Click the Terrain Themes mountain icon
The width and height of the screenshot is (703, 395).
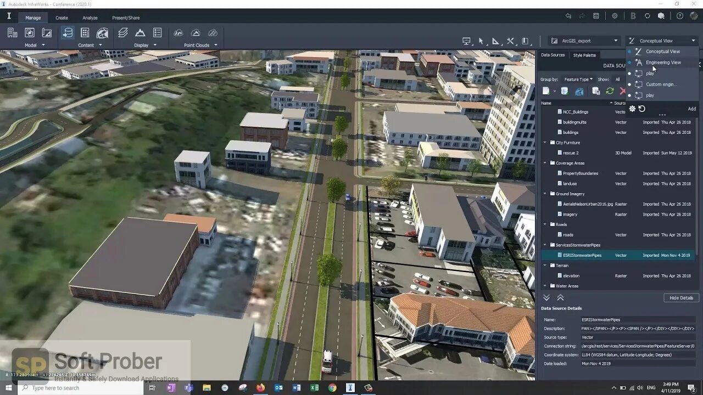(140, 33)
